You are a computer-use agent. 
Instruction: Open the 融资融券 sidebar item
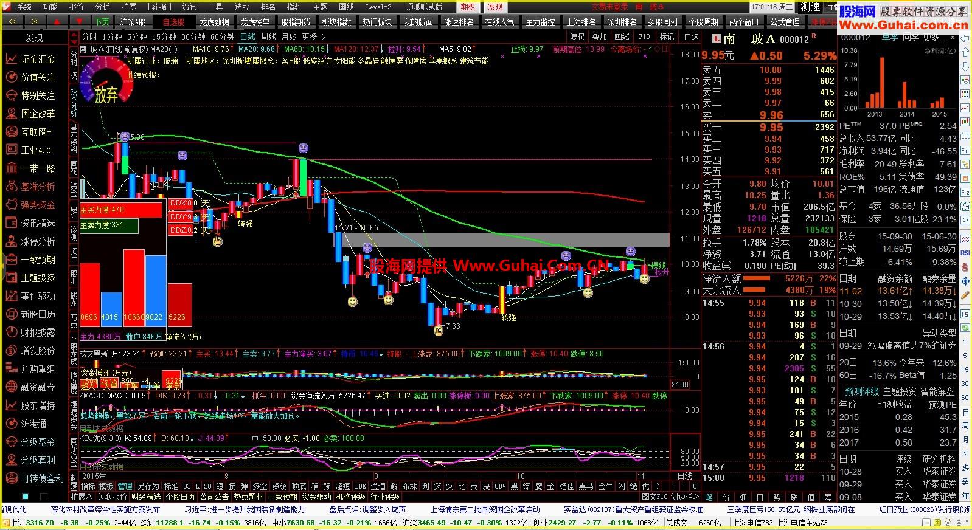32,387
